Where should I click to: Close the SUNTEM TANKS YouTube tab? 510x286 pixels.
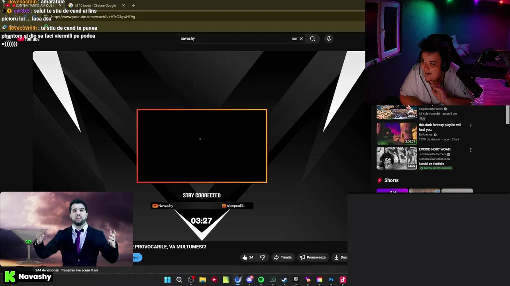[x=60, y=6]
